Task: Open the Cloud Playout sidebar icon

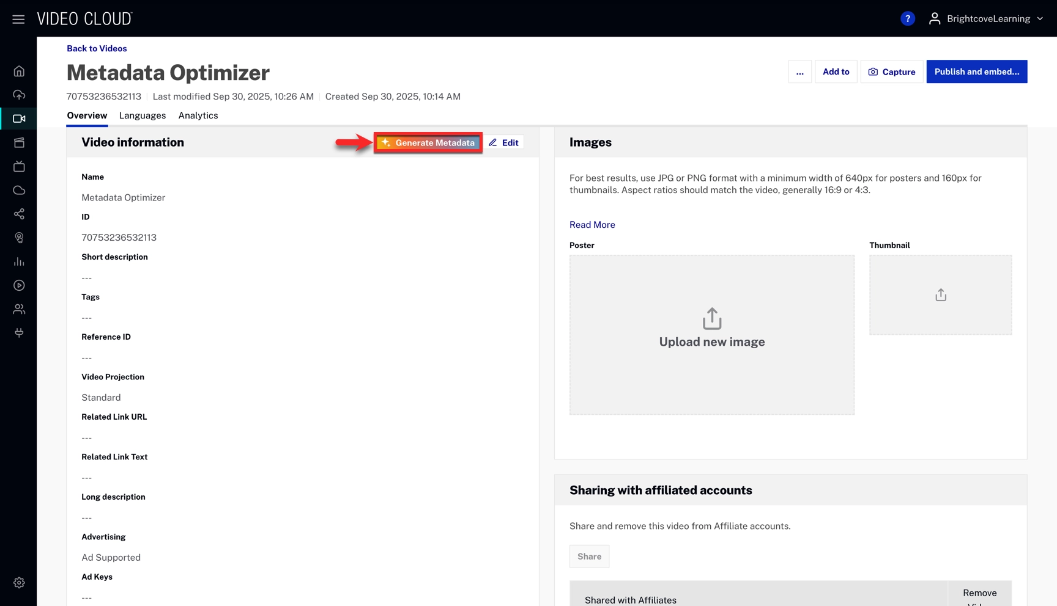Action: click(19, 190)
